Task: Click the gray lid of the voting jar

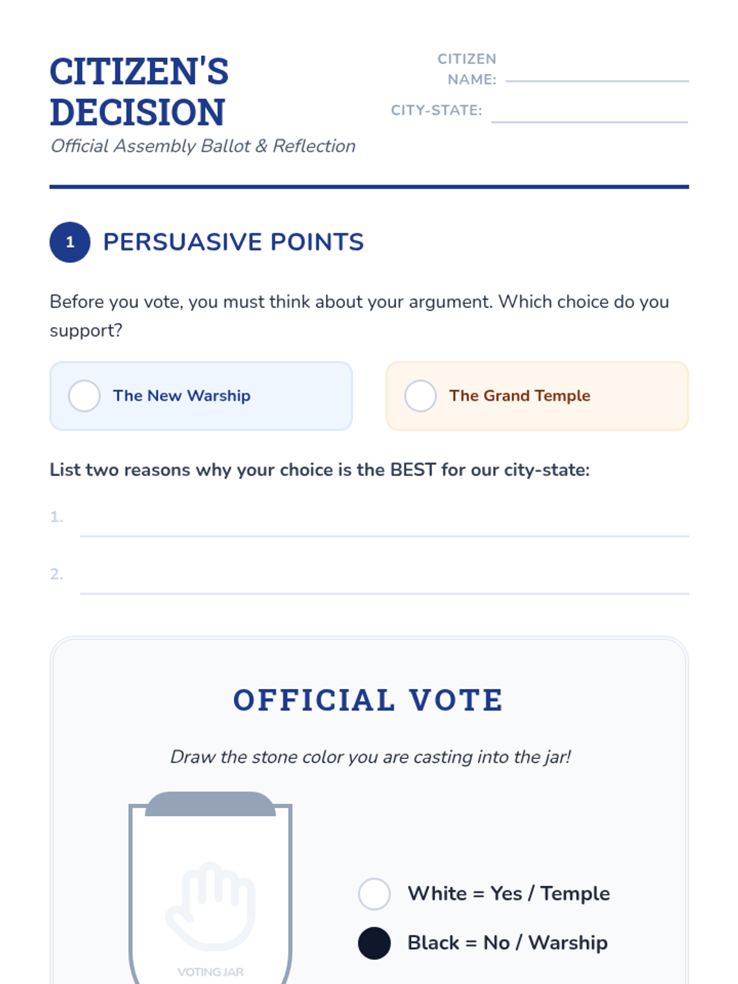Action: (x=210, y=805)
